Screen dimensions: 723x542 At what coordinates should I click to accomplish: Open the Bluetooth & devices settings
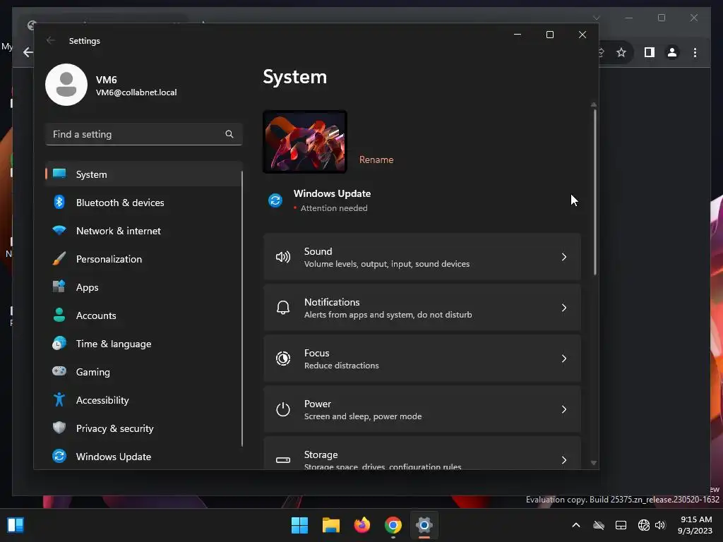click(x=143, y=203)
